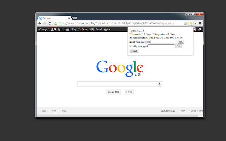Screen dimensions: 226x141
Task: Click the Google search box
Action: click(x=120, y=84)
